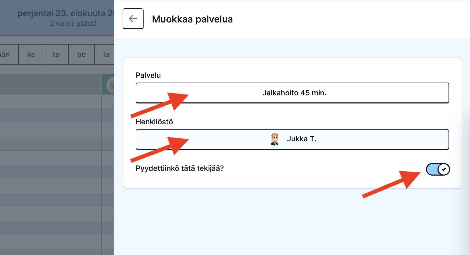Select the "ke" weekday tab
This screenshot has height=255, width=470.
point(31,54)
